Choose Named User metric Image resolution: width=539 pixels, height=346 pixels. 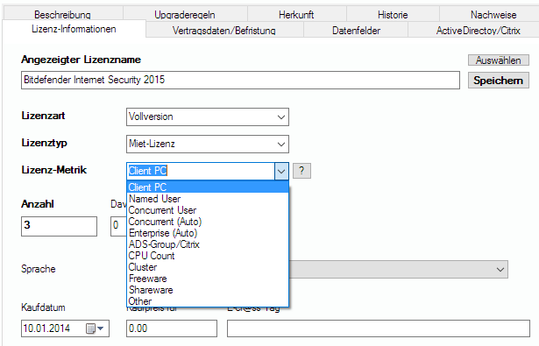(x=208, y=199)
